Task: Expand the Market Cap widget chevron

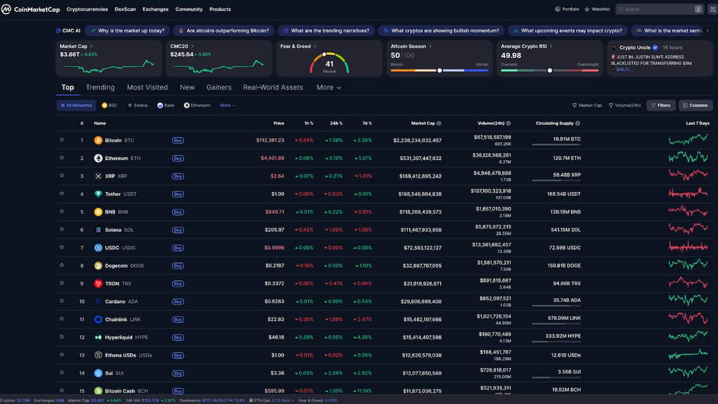Action: [x=91, y=46]
